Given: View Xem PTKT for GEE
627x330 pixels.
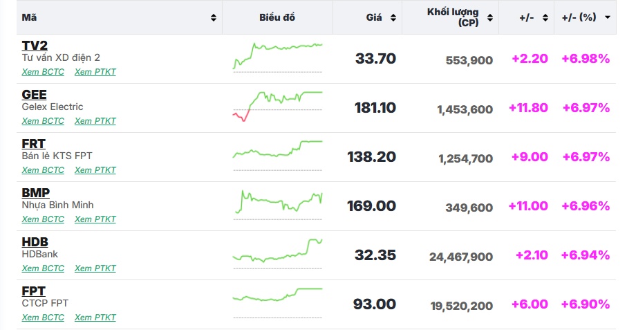Looking at the screenshot, I should tap(95, 121).
